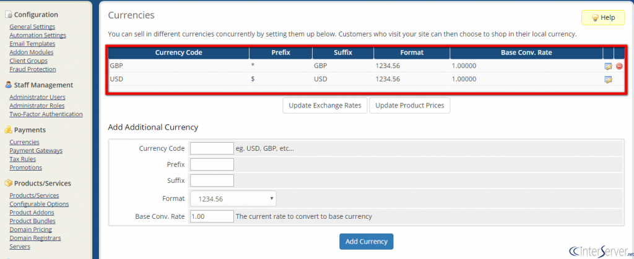
Task: Open Email Templates link
Action: (x=32, y=43)
